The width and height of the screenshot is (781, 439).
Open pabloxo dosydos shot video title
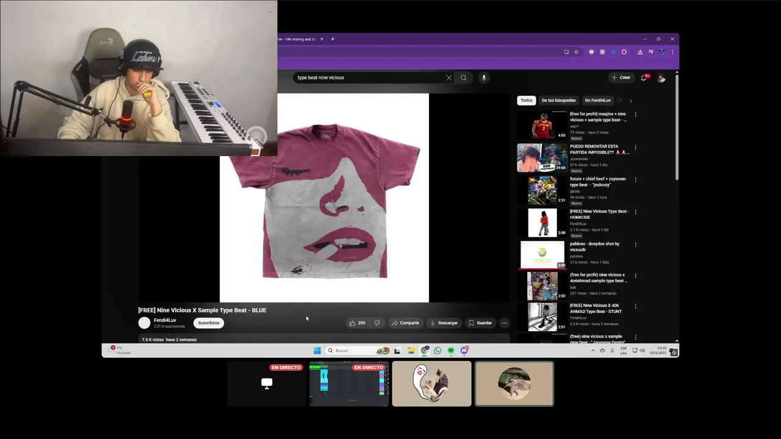(x=595, y=246)
